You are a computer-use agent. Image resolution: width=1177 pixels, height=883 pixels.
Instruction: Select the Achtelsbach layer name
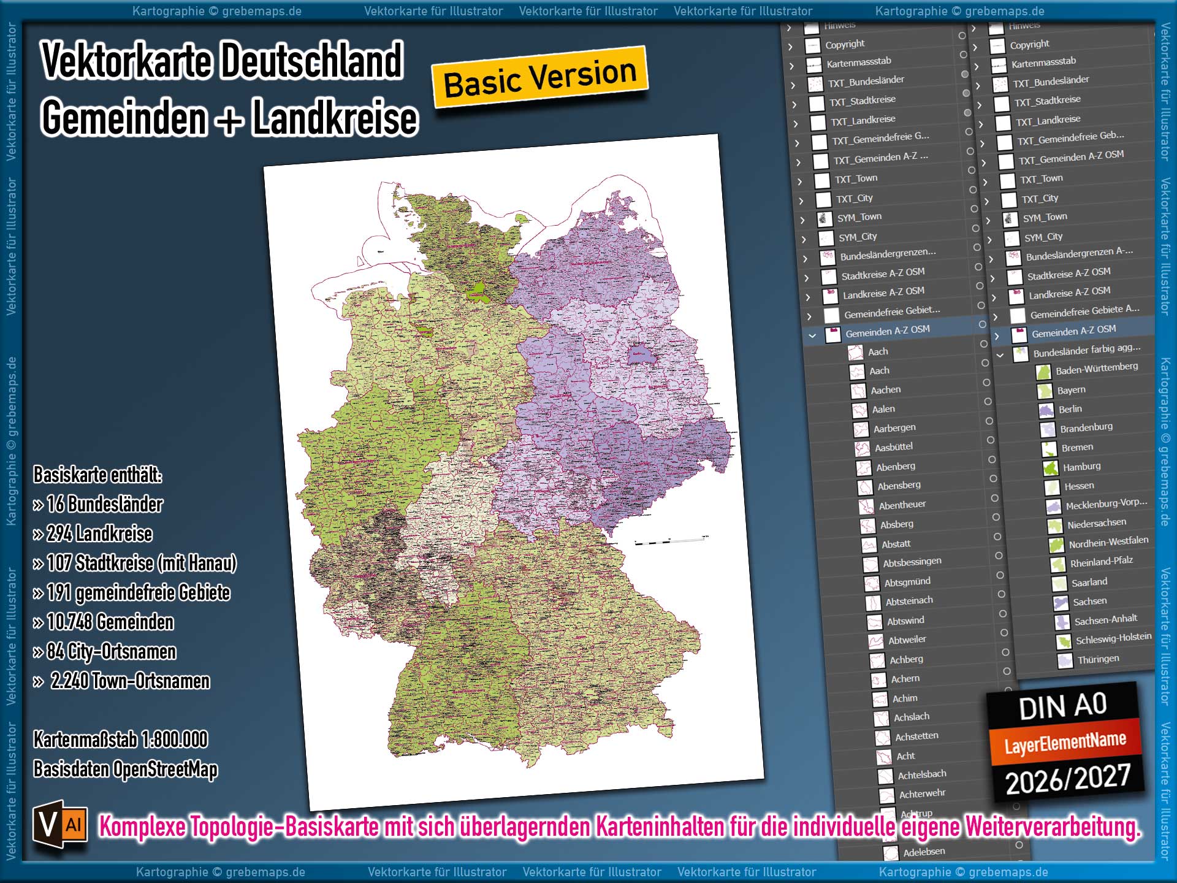pyautogui.click(x=922, y=775)
